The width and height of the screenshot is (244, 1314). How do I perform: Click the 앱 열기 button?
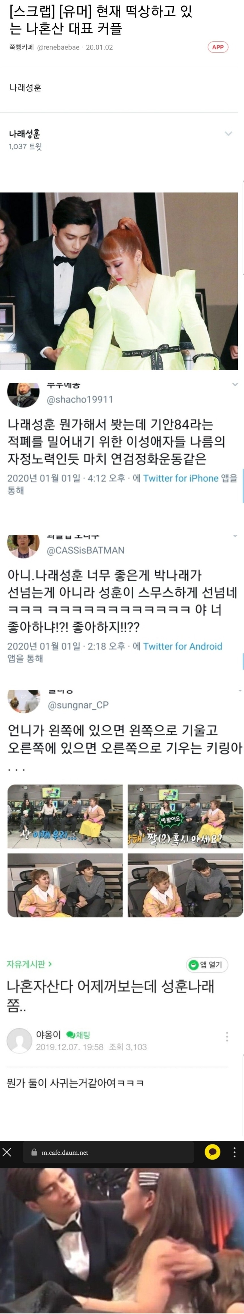coord(207,964)
